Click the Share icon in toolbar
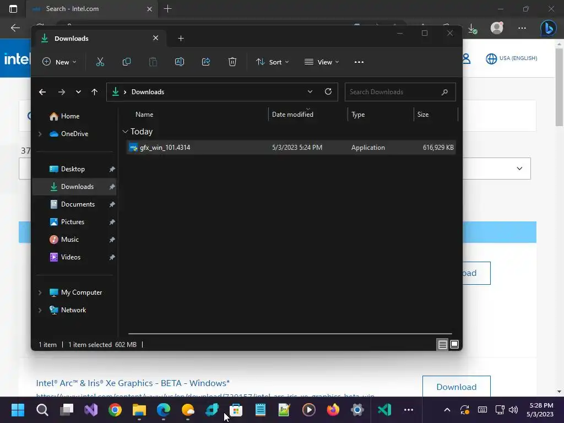Image resolution: width=564 pixels, height=423 pixels. [x=206, y=62]
